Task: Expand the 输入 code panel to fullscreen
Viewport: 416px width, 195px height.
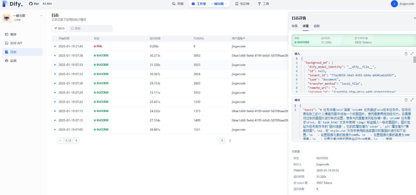Action: pos(412,54)
